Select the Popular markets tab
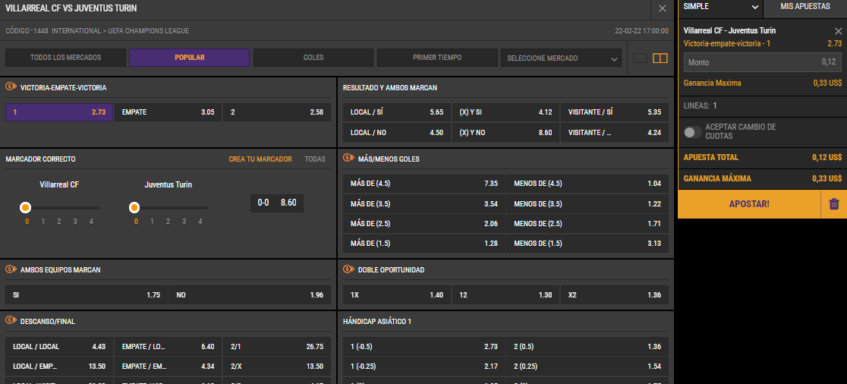 (189, 58)
